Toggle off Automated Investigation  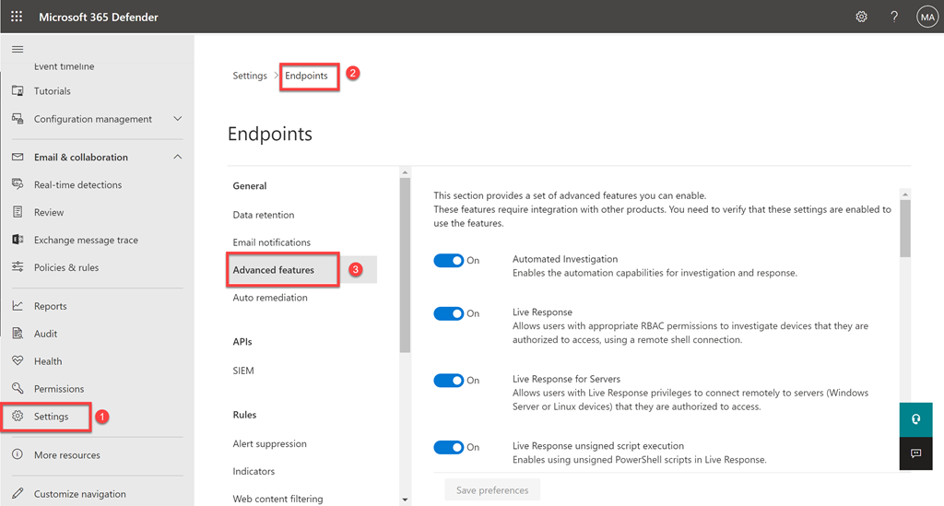[x=449, y=261]
